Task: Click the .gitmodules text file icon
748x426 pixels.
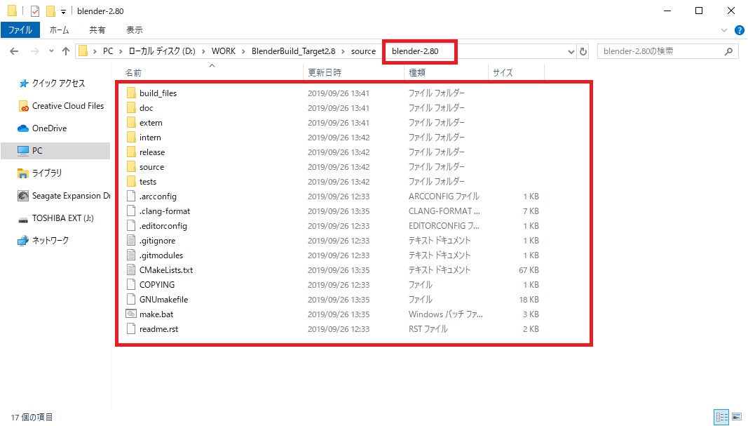Action: click(x=131, y=255)
